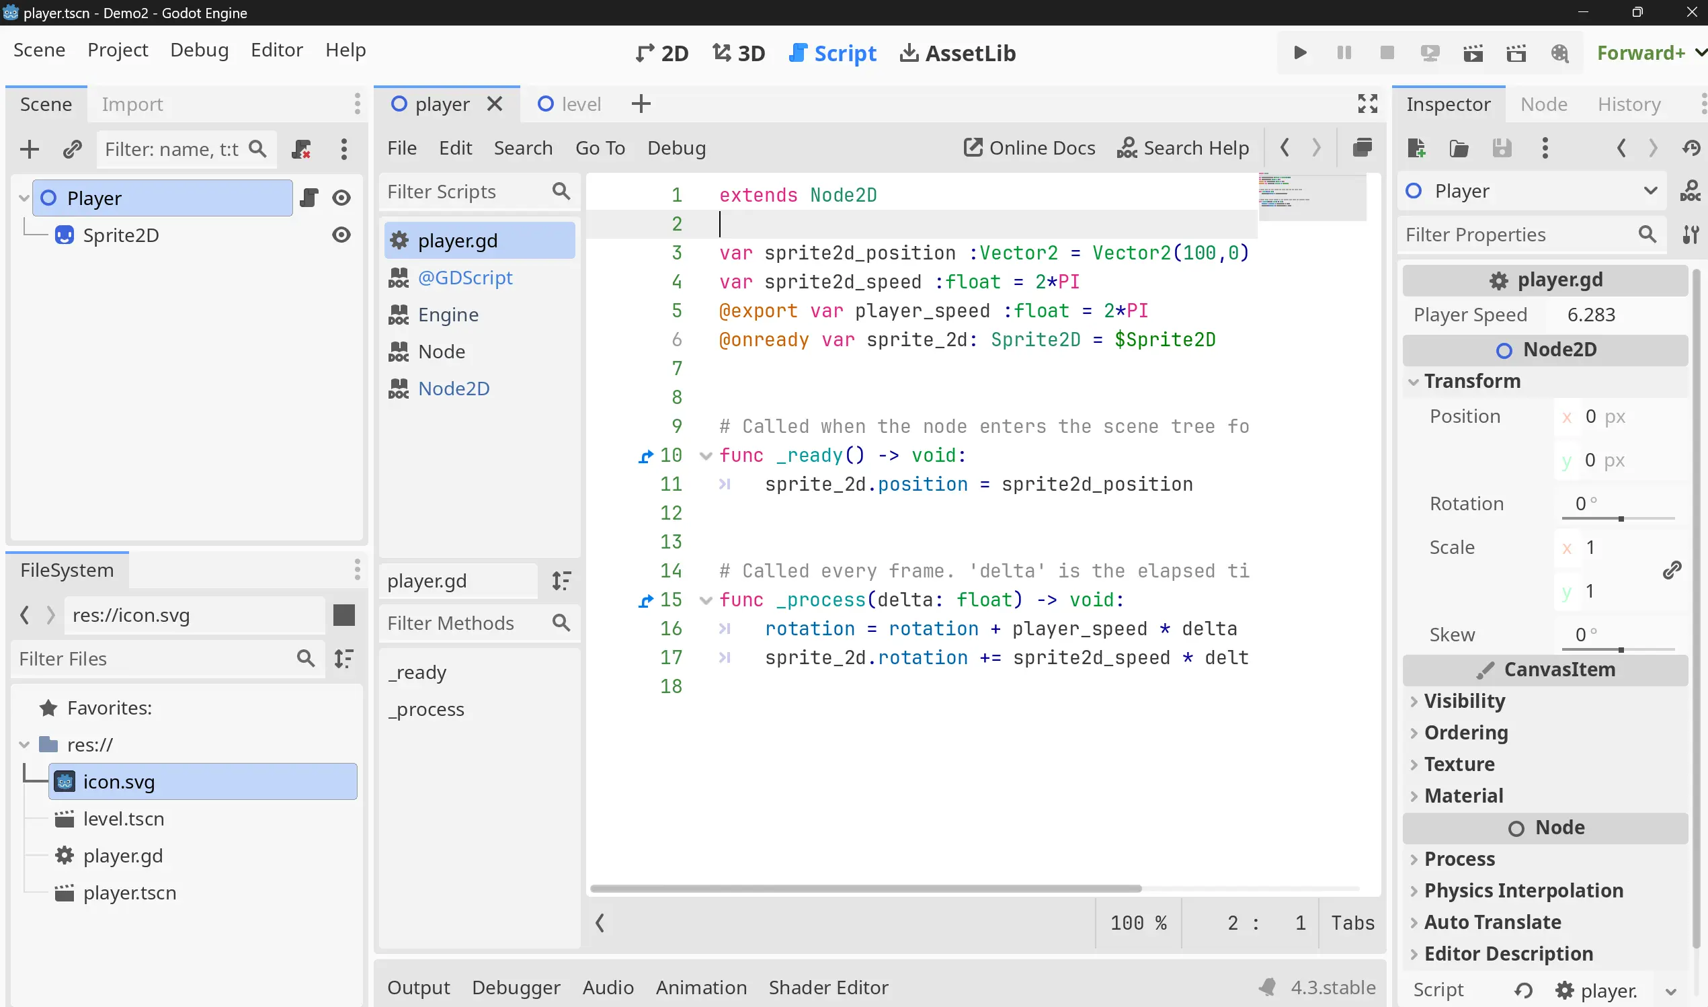Toggle the scripts panel with the arrow
The width and height of the screenshot is (1708, 1007).
click(x=600, y=923)
